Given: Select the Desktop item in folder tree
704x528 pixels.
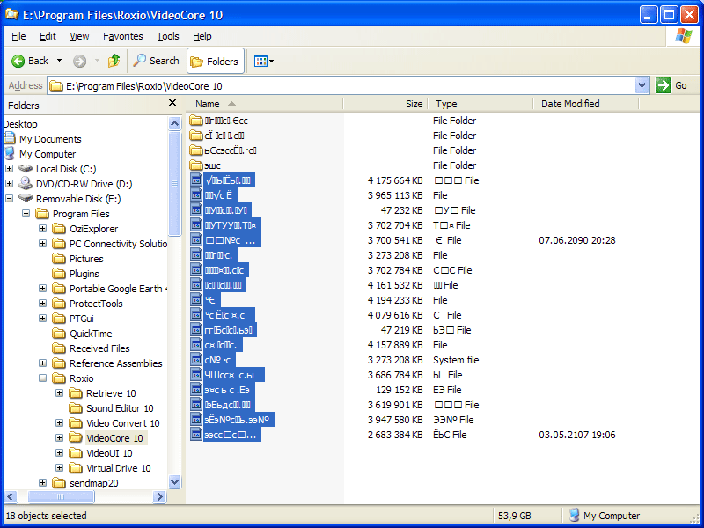Looking at the screenshot, I should (20, 124).
